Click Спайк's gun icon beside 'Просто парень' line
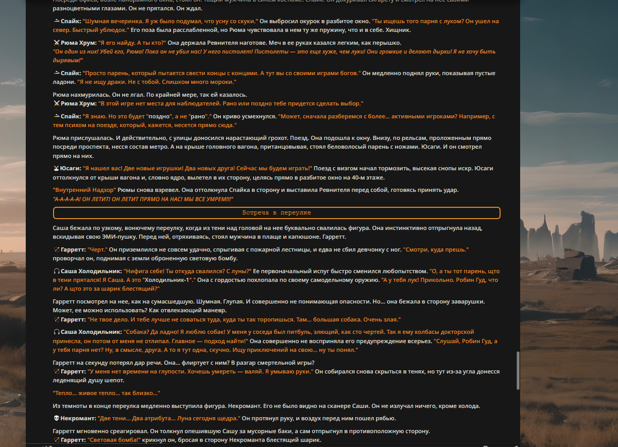Screen dimensions: 618x447 (57, 73)
